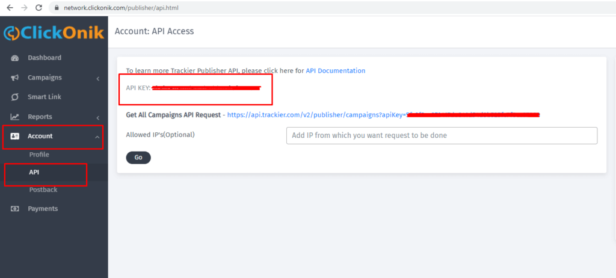The height and width of the screenshot is (278, 616).
Task: Expand the Campaigns submenu chevron
Action: pos(97,78)
